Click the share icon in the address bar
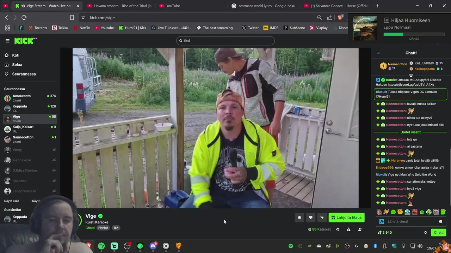Image resolution: width=451 pixels, height=253 pixels. [x=329, y=18]
